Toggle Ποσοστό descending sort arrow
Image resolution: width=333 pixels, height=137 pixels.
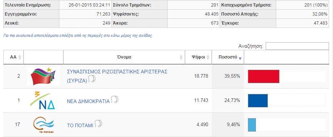[240, 58]
